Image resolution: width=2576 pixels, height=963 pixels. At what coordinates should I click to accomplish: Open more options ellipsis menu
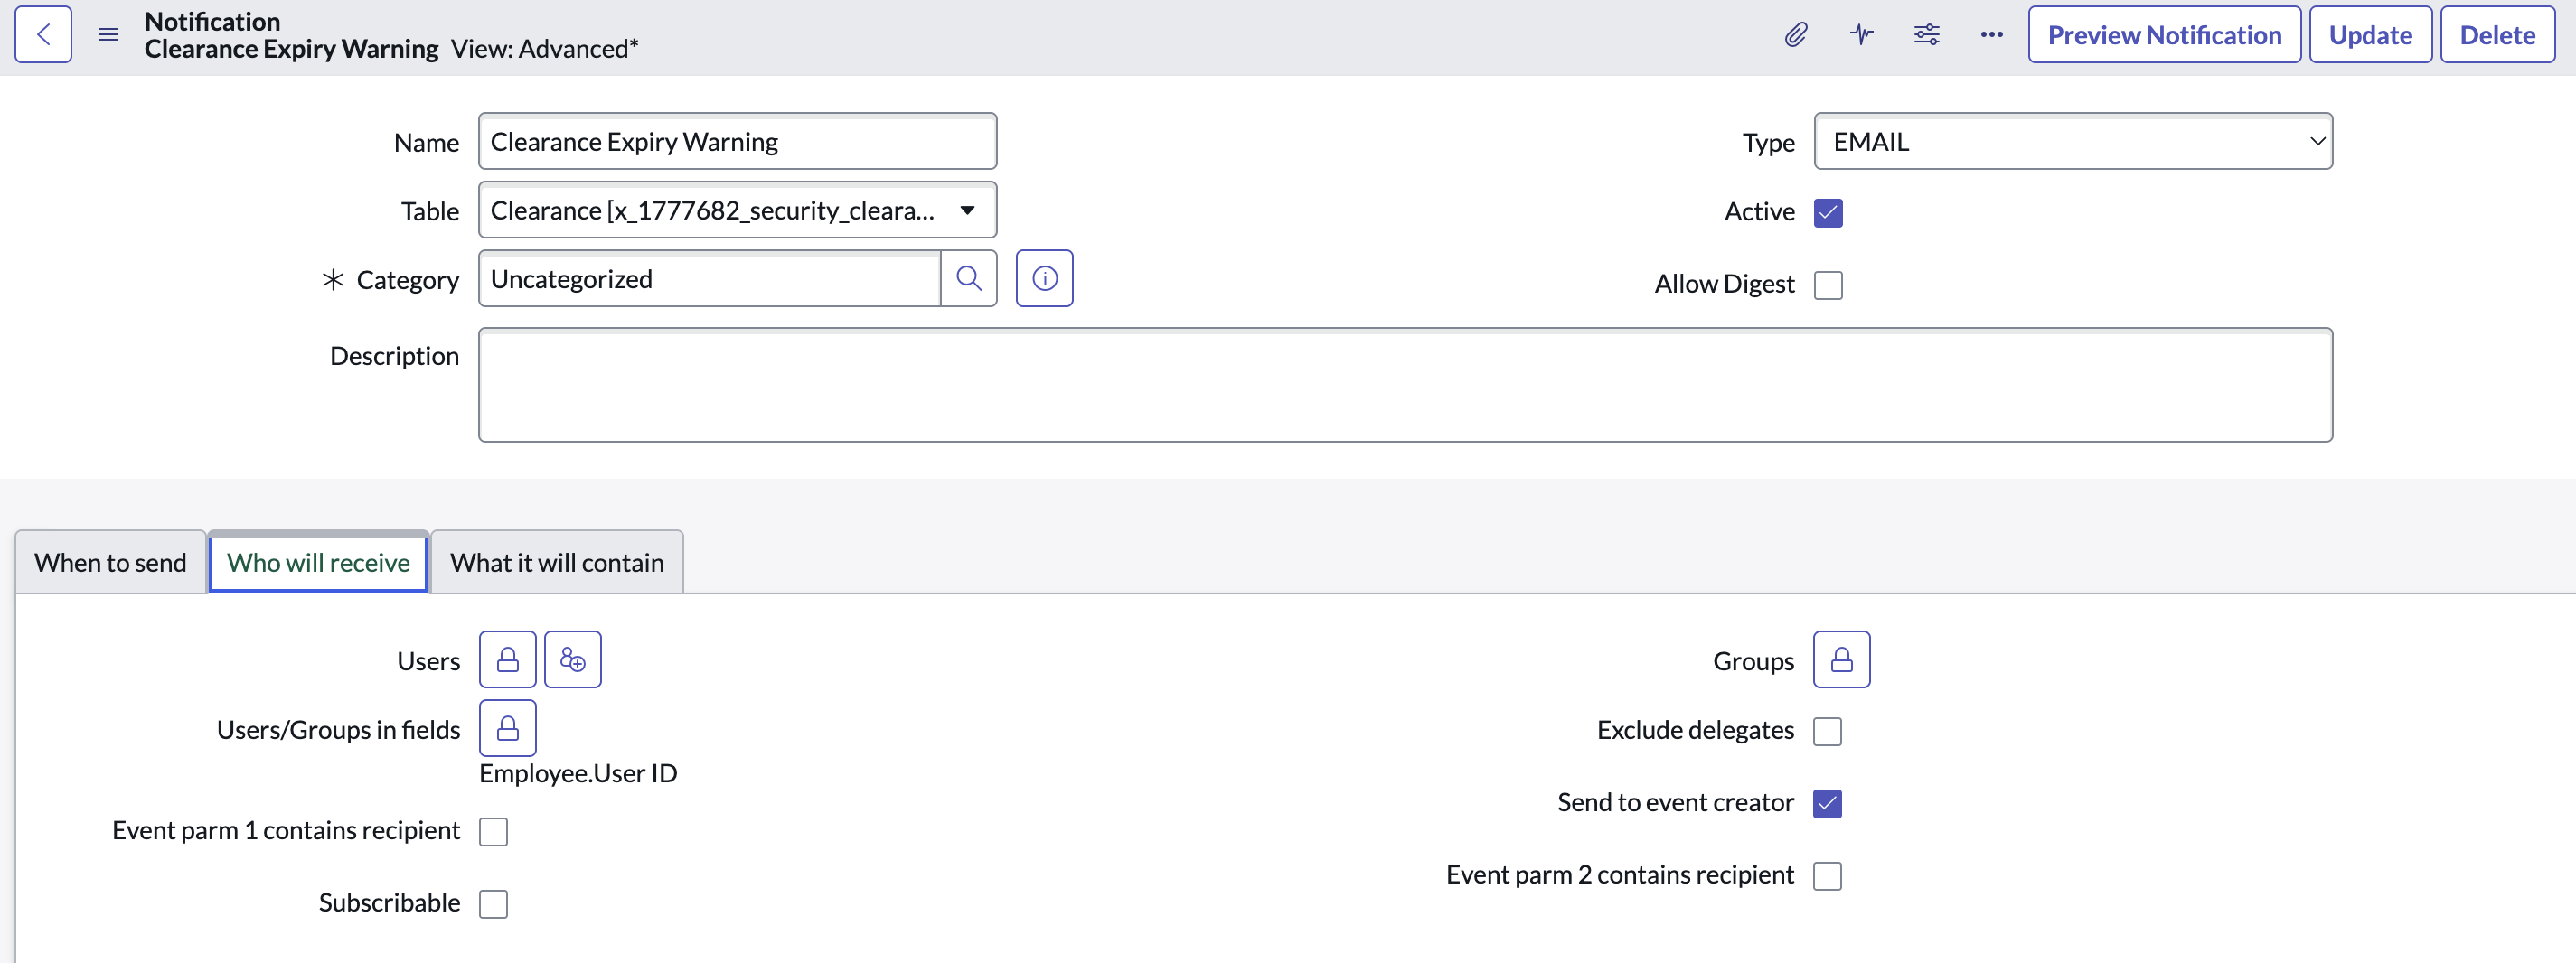[1991, 35]
